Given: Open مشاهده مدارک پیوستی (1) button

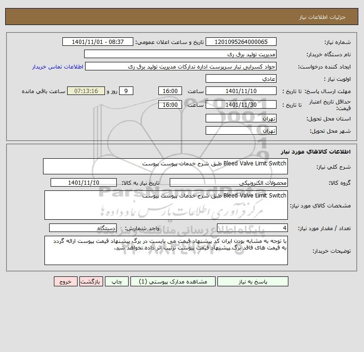Looking at the screenshot, I should (x=173, y=282).
